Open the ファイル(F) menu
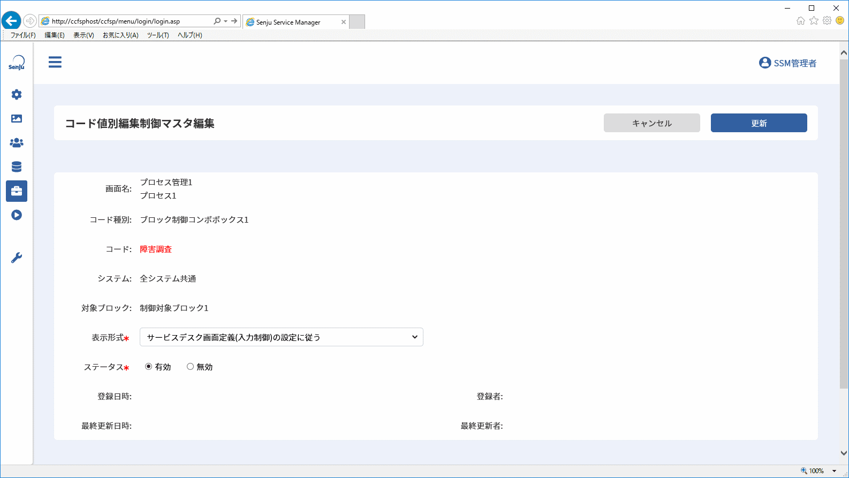The width and height of the screenshot is (849, 478). tap(23, 35)
